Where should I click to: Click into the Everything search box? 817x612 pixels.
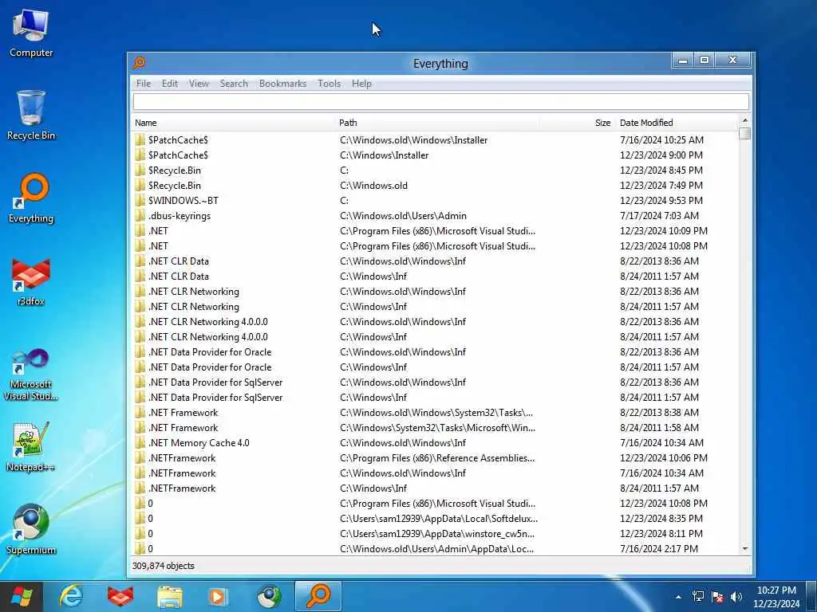440,101
